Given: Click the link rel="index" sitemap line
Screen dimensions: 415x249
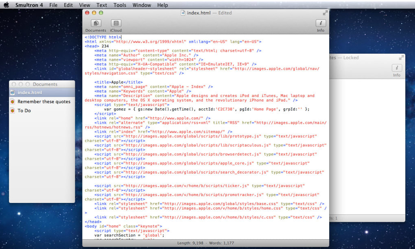Looking at the screenshot, I should coord(163,132).
